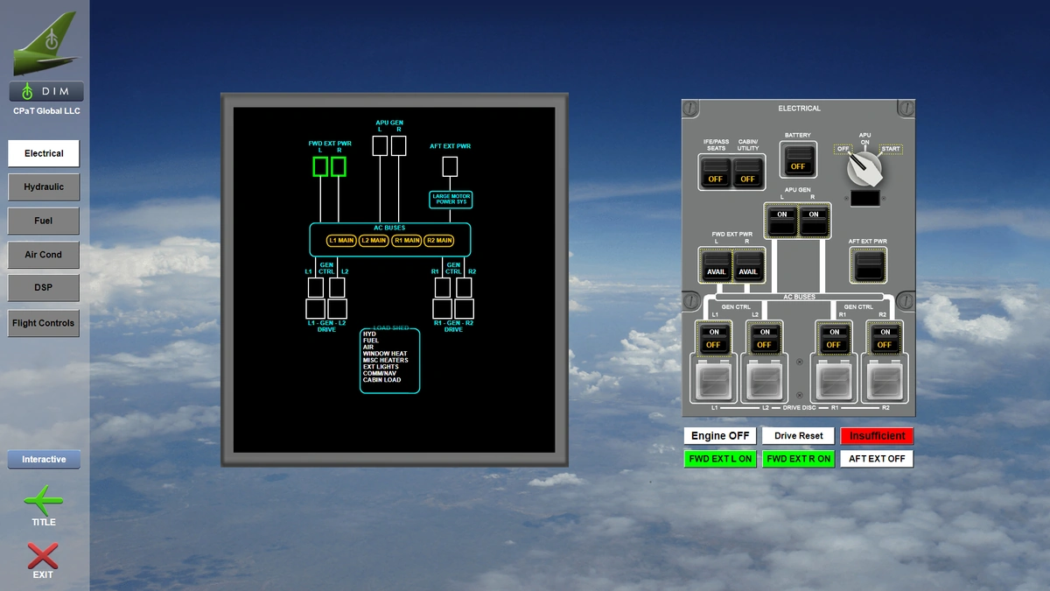Screen dimensions: 1050x591
Task: Turn the APU rotary selector knob
Action: [864, 167]
